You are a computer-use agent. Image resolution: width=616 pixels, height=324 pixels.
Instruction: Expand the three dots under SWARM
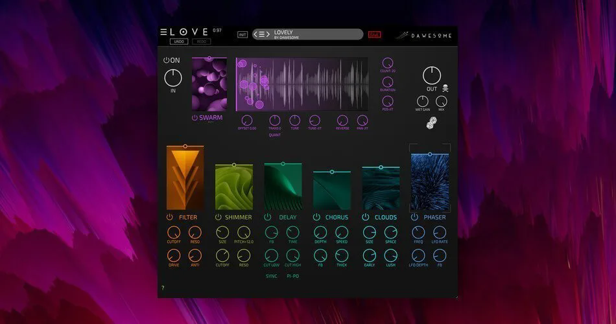click(x=211, y=122)
